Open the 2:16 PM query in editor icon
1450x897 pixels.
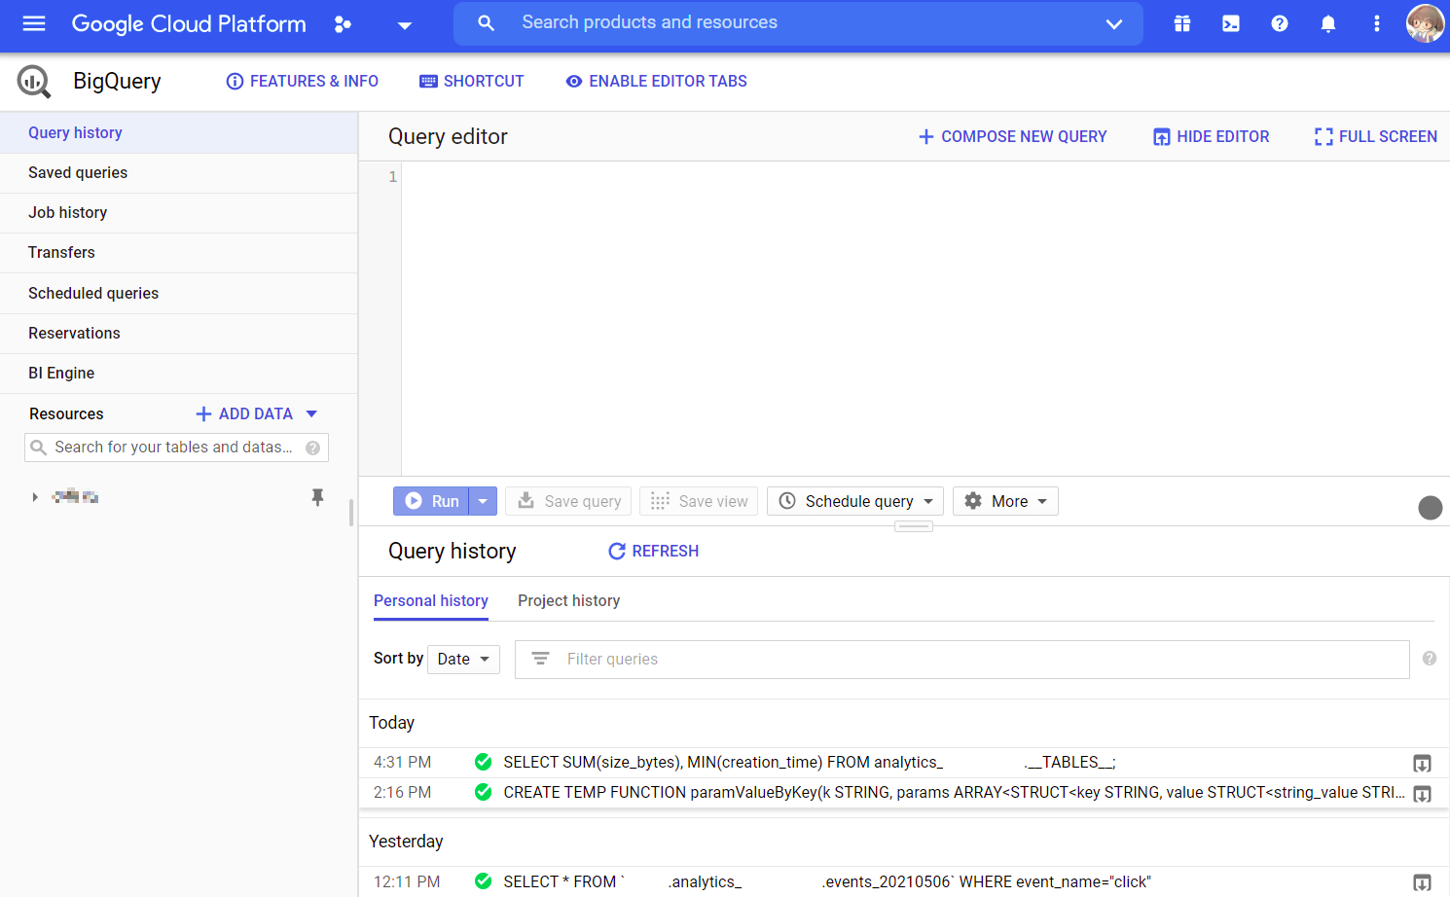[1422, 794]
